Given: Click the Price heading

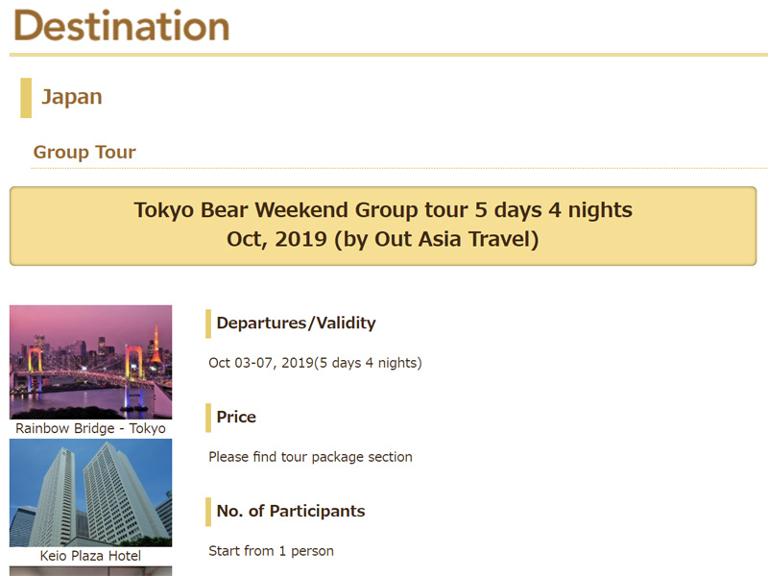Looking at the screenshot, I should [236, 418].
